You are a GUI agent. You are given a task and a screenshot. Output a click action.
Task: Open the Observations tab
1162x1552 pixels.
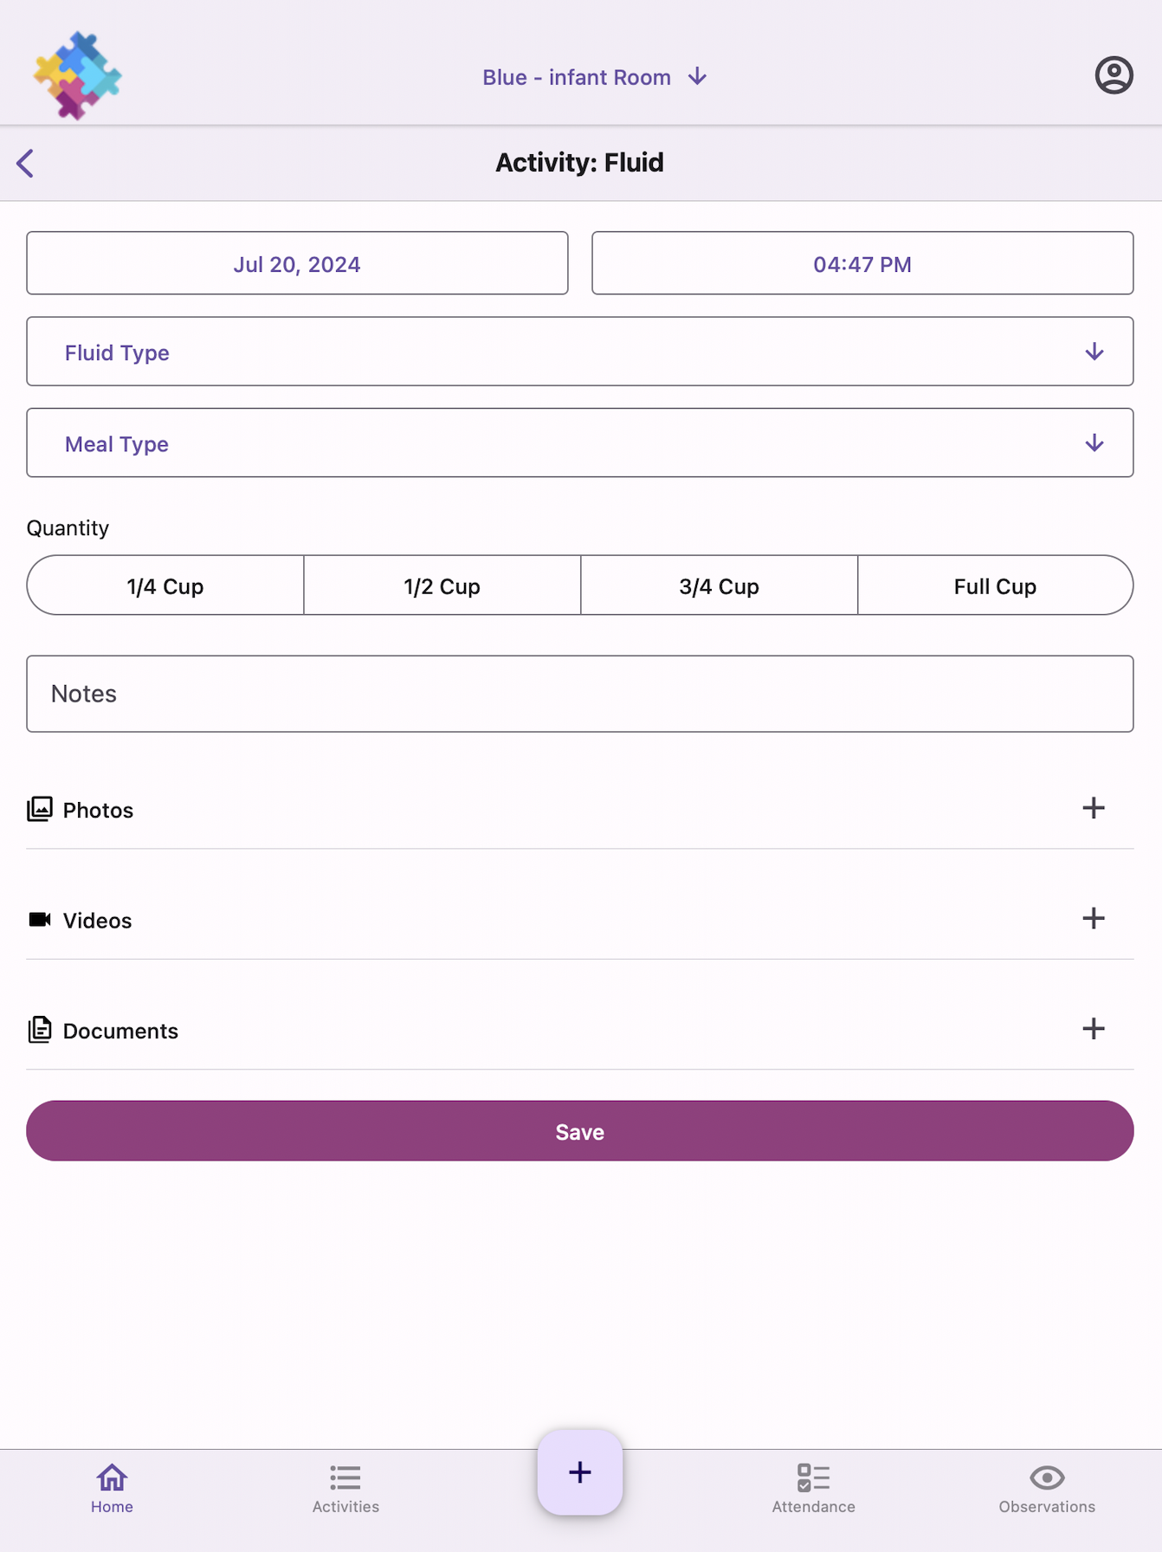1047,1489
